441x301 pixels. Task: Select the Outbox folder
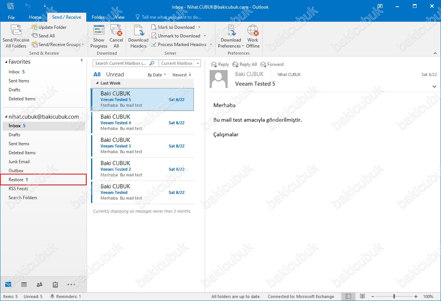(43, 171)
